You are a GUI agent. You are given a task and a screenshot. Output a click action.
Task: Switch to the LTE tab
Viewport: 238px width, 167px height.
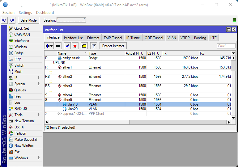pyautogui.click(x=214, y=38)
